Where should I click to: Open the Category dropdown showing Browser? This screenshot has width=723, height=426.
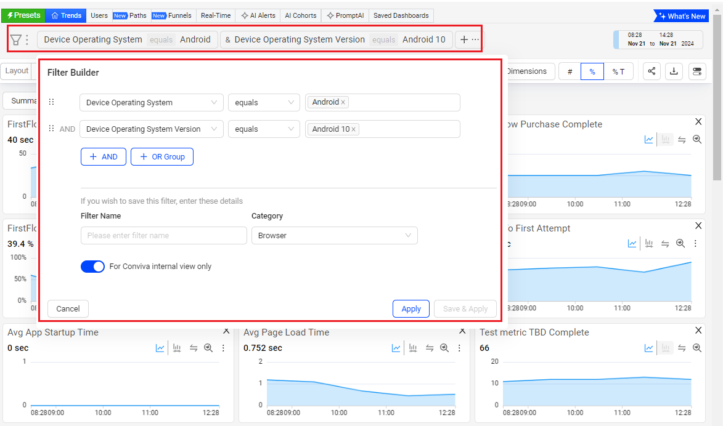coord(334,236)
